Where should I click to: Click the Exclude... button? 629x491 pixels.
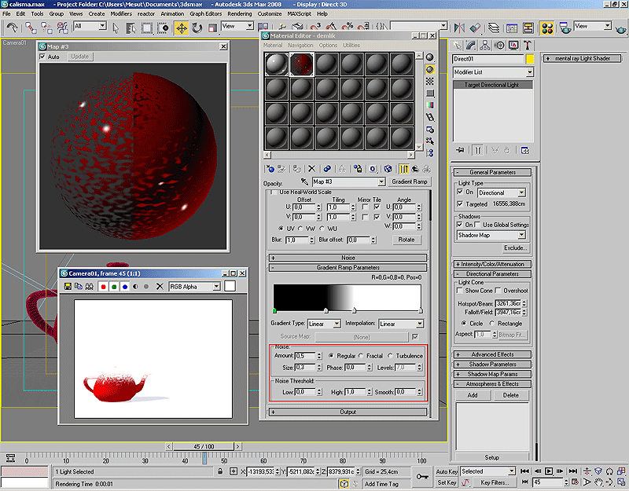point(515,247)
